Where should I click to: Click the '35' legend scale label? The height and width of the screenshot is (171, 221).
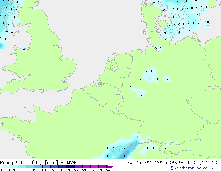point(84,170)
